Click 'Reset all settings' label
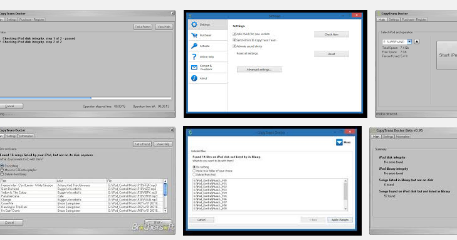 pyautogui.click(x=247, y=54)
